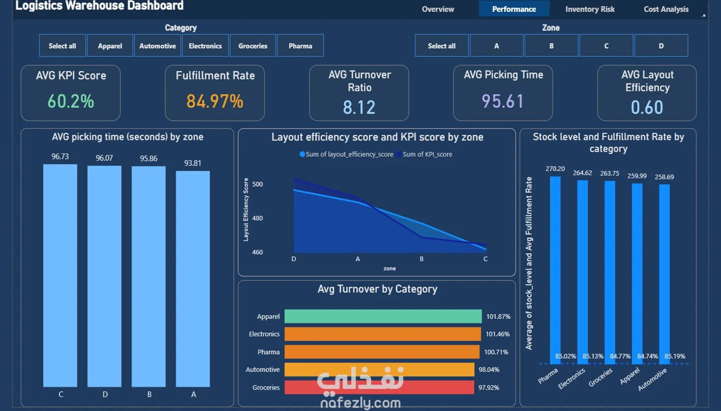
Task: Filter by zone D
Action: (x=661, y=45)
